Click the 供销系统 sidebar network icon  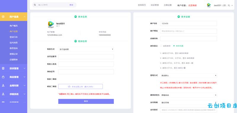point(3,94)
